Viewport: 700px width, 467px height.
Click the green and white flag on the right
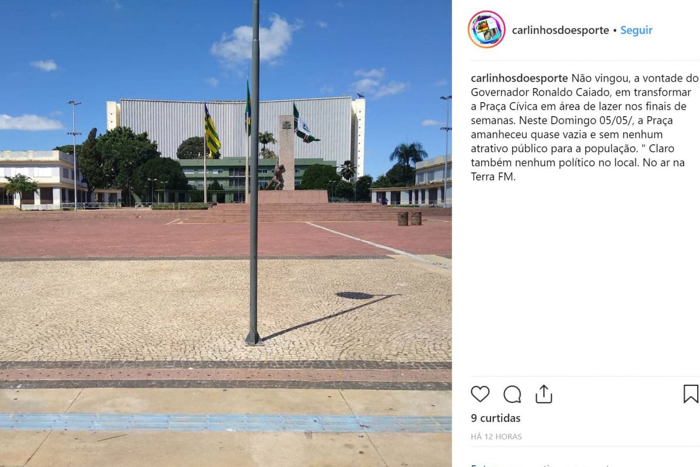point(304,126)
